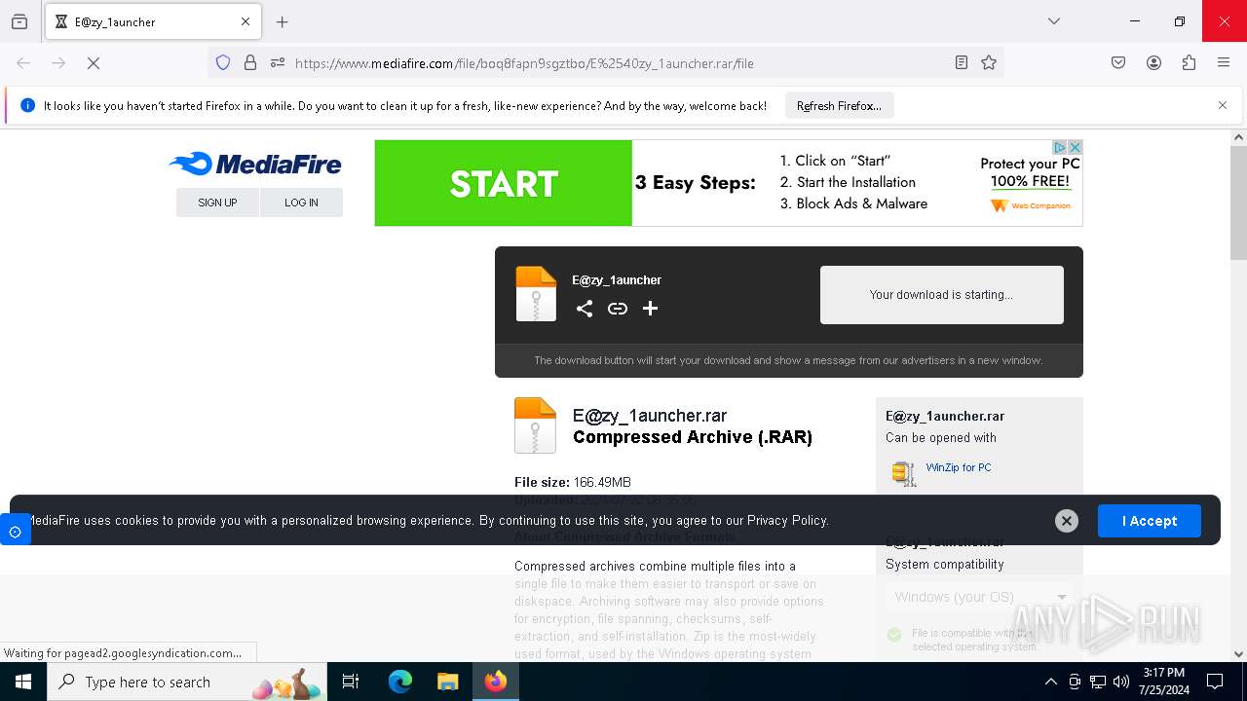Bookmark this page with star icon

(989, 63)
